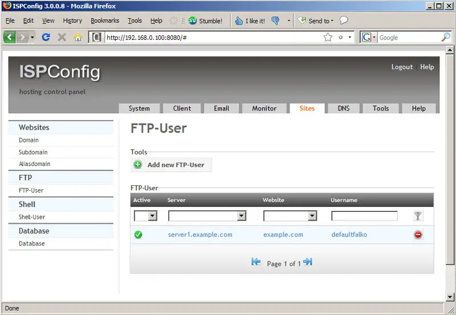Click Add new FTP-User button
Screen dimensions: 456x315
(x=171, y=165)
